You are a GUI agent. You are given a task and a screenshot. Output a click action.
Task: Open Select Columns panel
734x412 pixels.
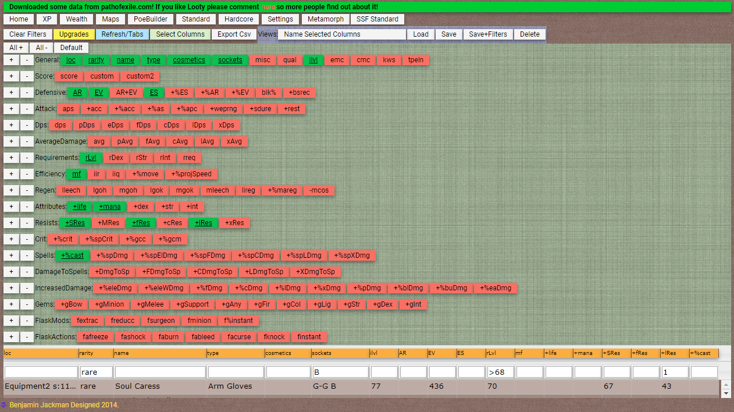180,34
